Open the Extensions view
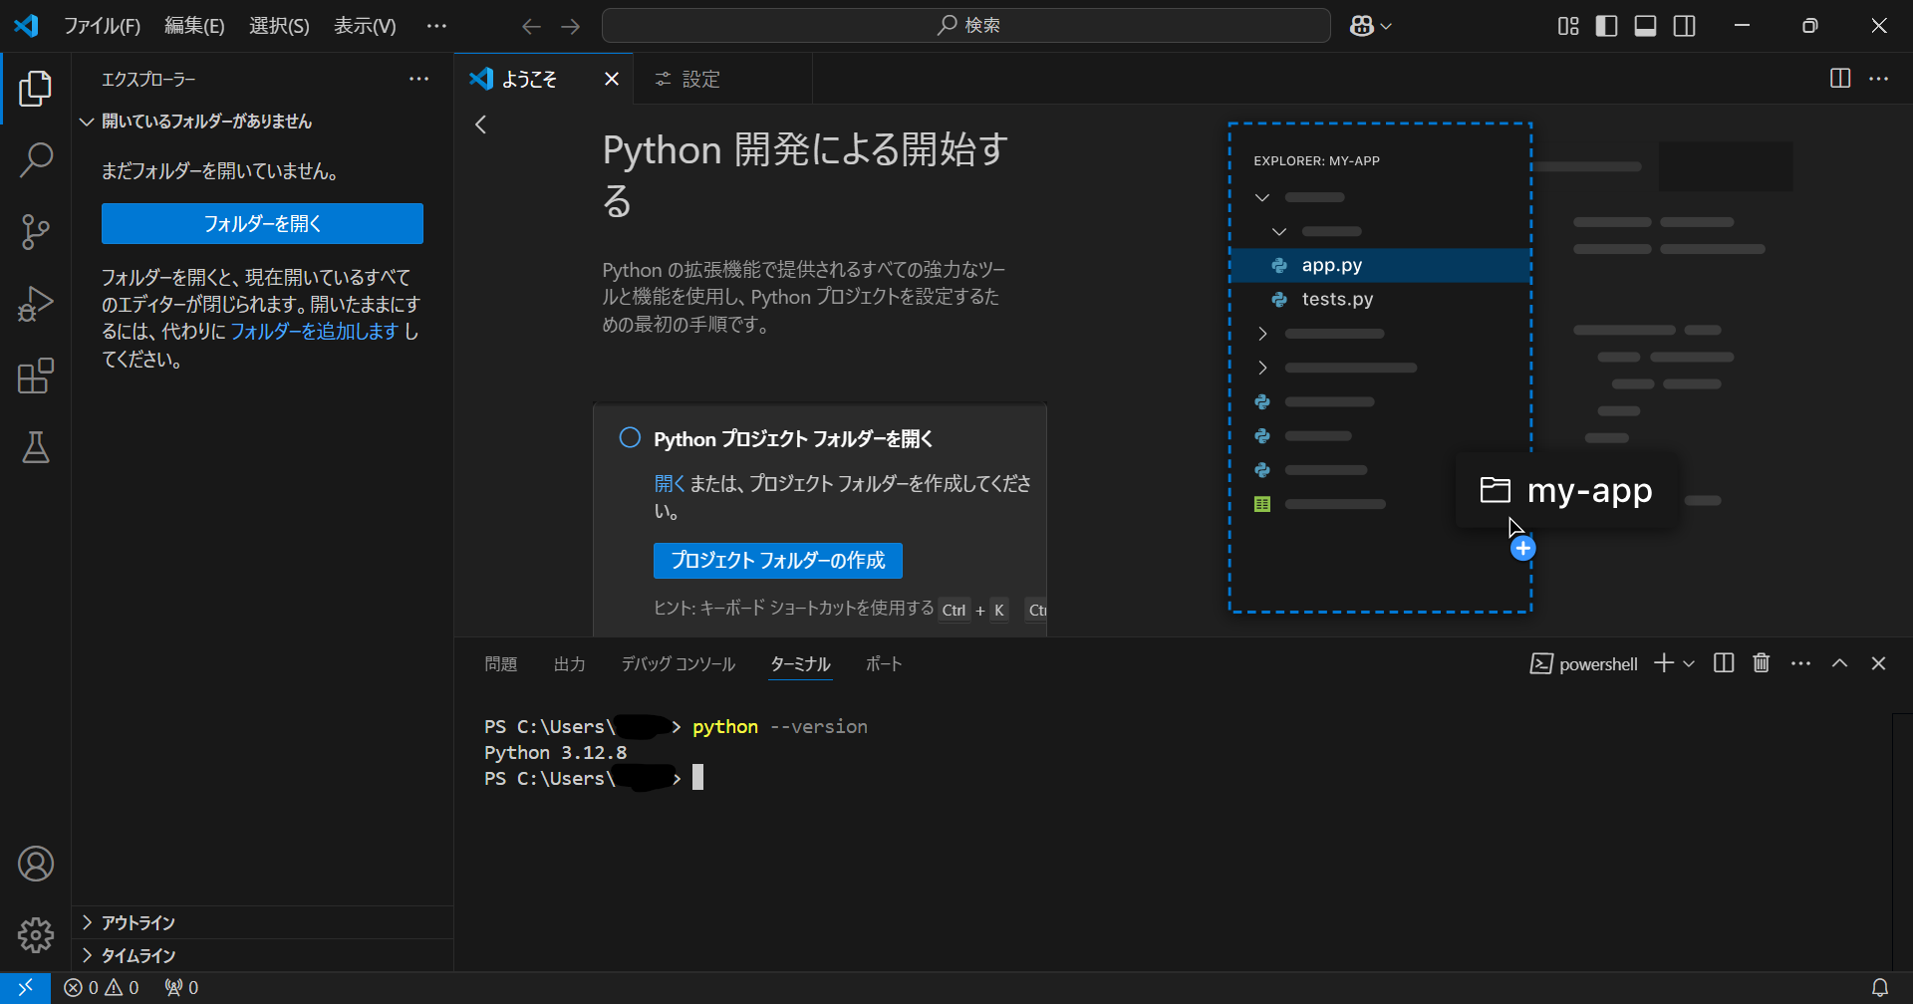The width and height of the screenshot is (1913, 1004). (36, 376)
